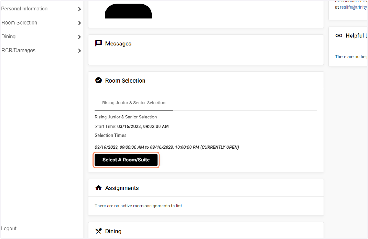Click the Helpful Links chain icon
The image size is (368, 239).
coord(339,36)
